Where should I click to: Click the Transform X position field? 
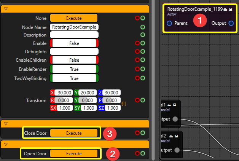pos(64,93)
